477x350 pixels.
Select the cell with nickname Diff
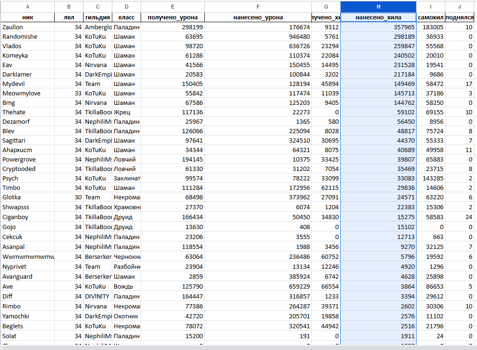tap(27, 296)
